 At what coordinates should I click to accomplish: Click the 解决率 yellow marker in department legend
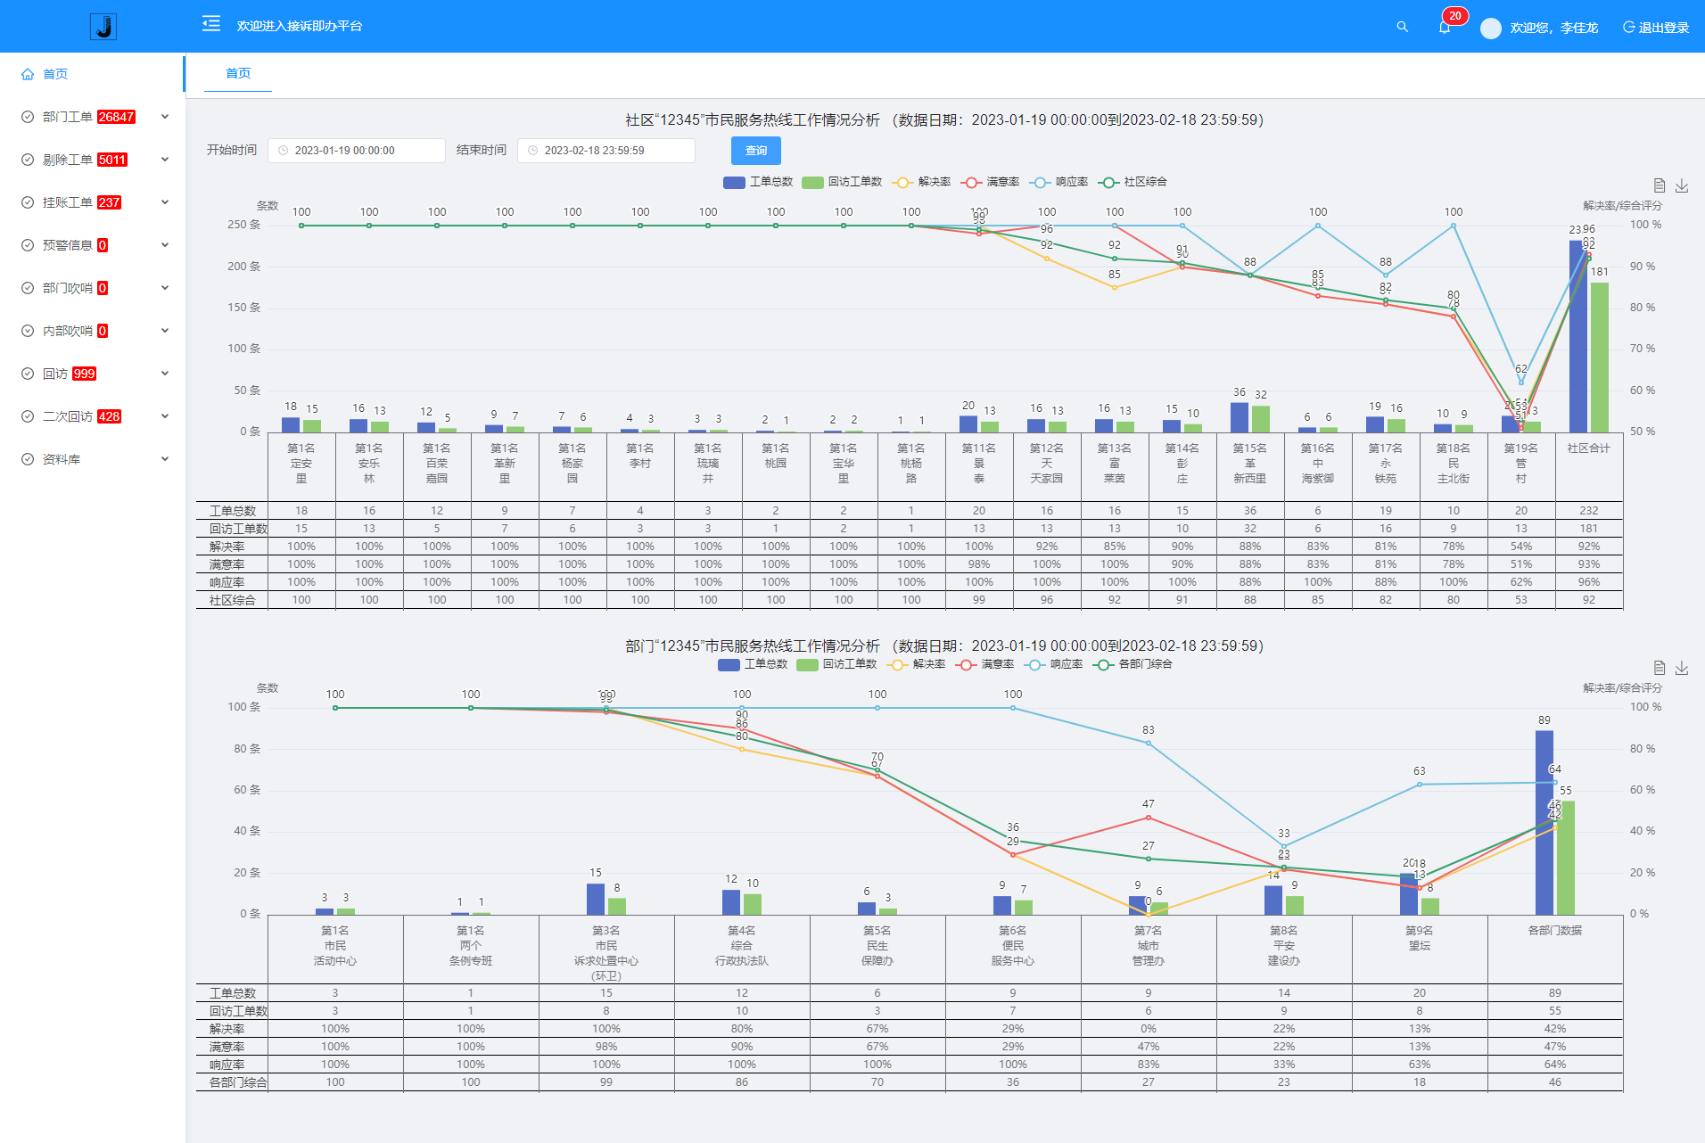[896, 664]
